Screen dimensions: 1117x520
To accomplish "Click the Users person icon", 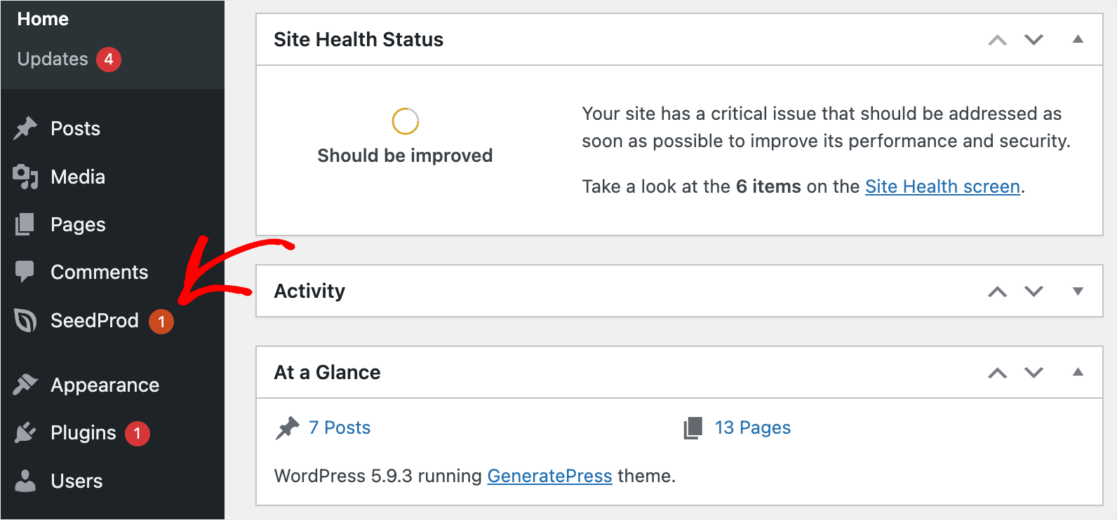I will tap(25, 481).
